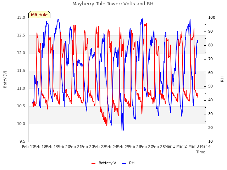Click the Mar 3 date label
Image resolution: width=227 pixels, height=170 pixels.
click(194, 147)
